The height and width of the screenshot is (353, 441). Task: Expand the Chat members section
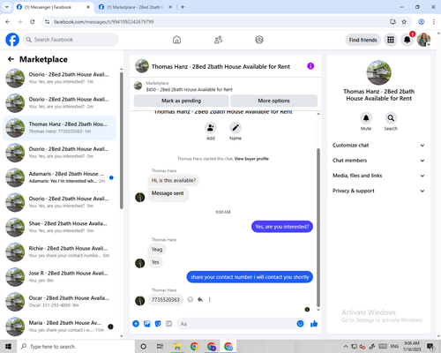click(x=378, y=161)
